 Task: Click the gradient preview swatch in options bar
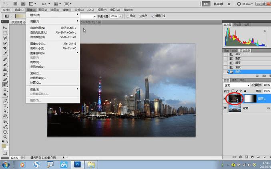click(x=20, y=16)
